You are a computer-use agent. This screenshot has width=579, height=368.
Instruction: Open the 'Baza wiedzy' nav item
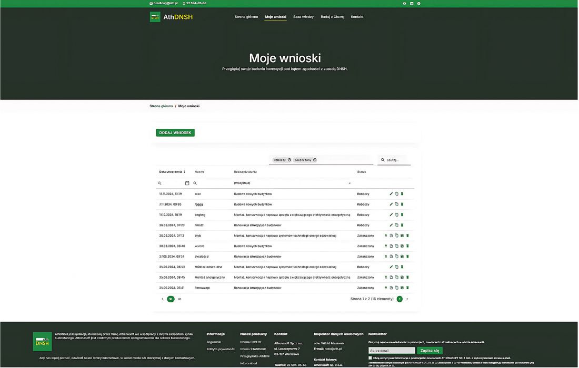coord(304,17)
